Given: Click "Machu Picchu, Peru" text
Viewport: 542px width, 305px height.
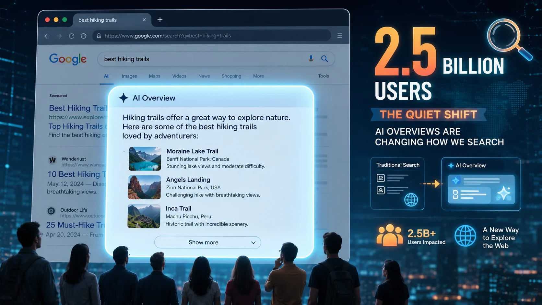Looking at the screenshot, I should [x=188, y=217].
